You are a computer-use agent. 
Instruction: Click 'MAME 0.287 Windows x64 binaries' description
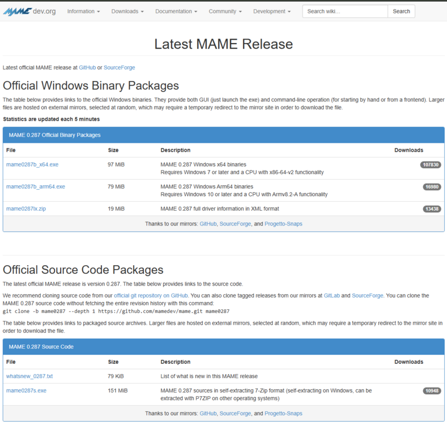(203, 164)
